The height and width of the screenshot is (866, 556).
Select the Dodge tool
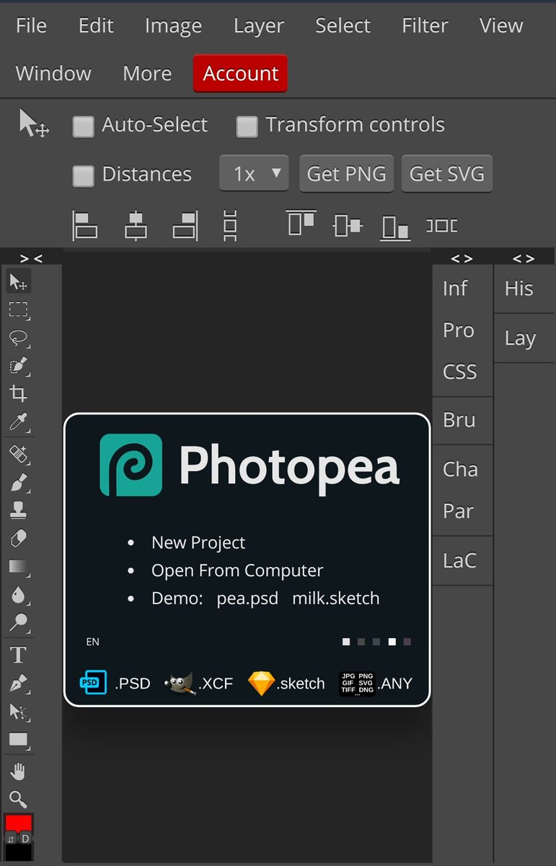tap(19, 622)
